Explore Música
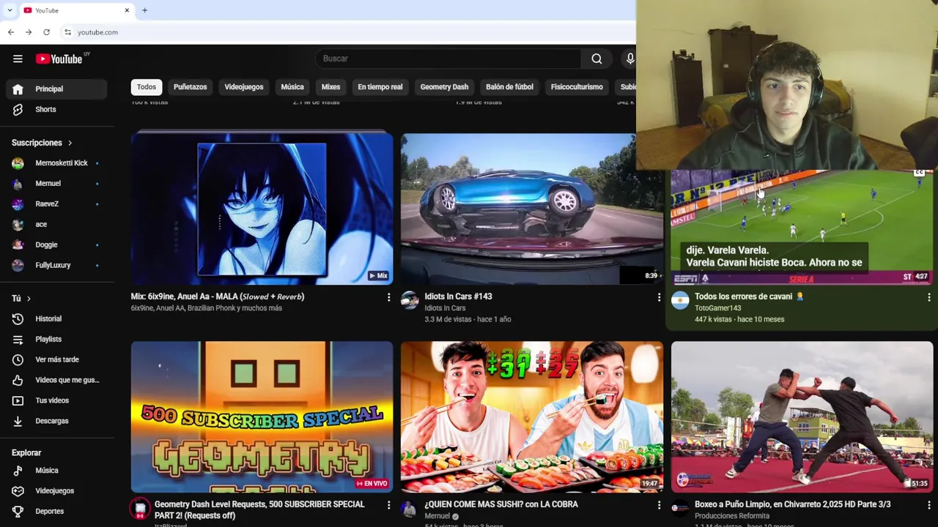The width and height of the screenshot is (938, 527). point(56,471)
